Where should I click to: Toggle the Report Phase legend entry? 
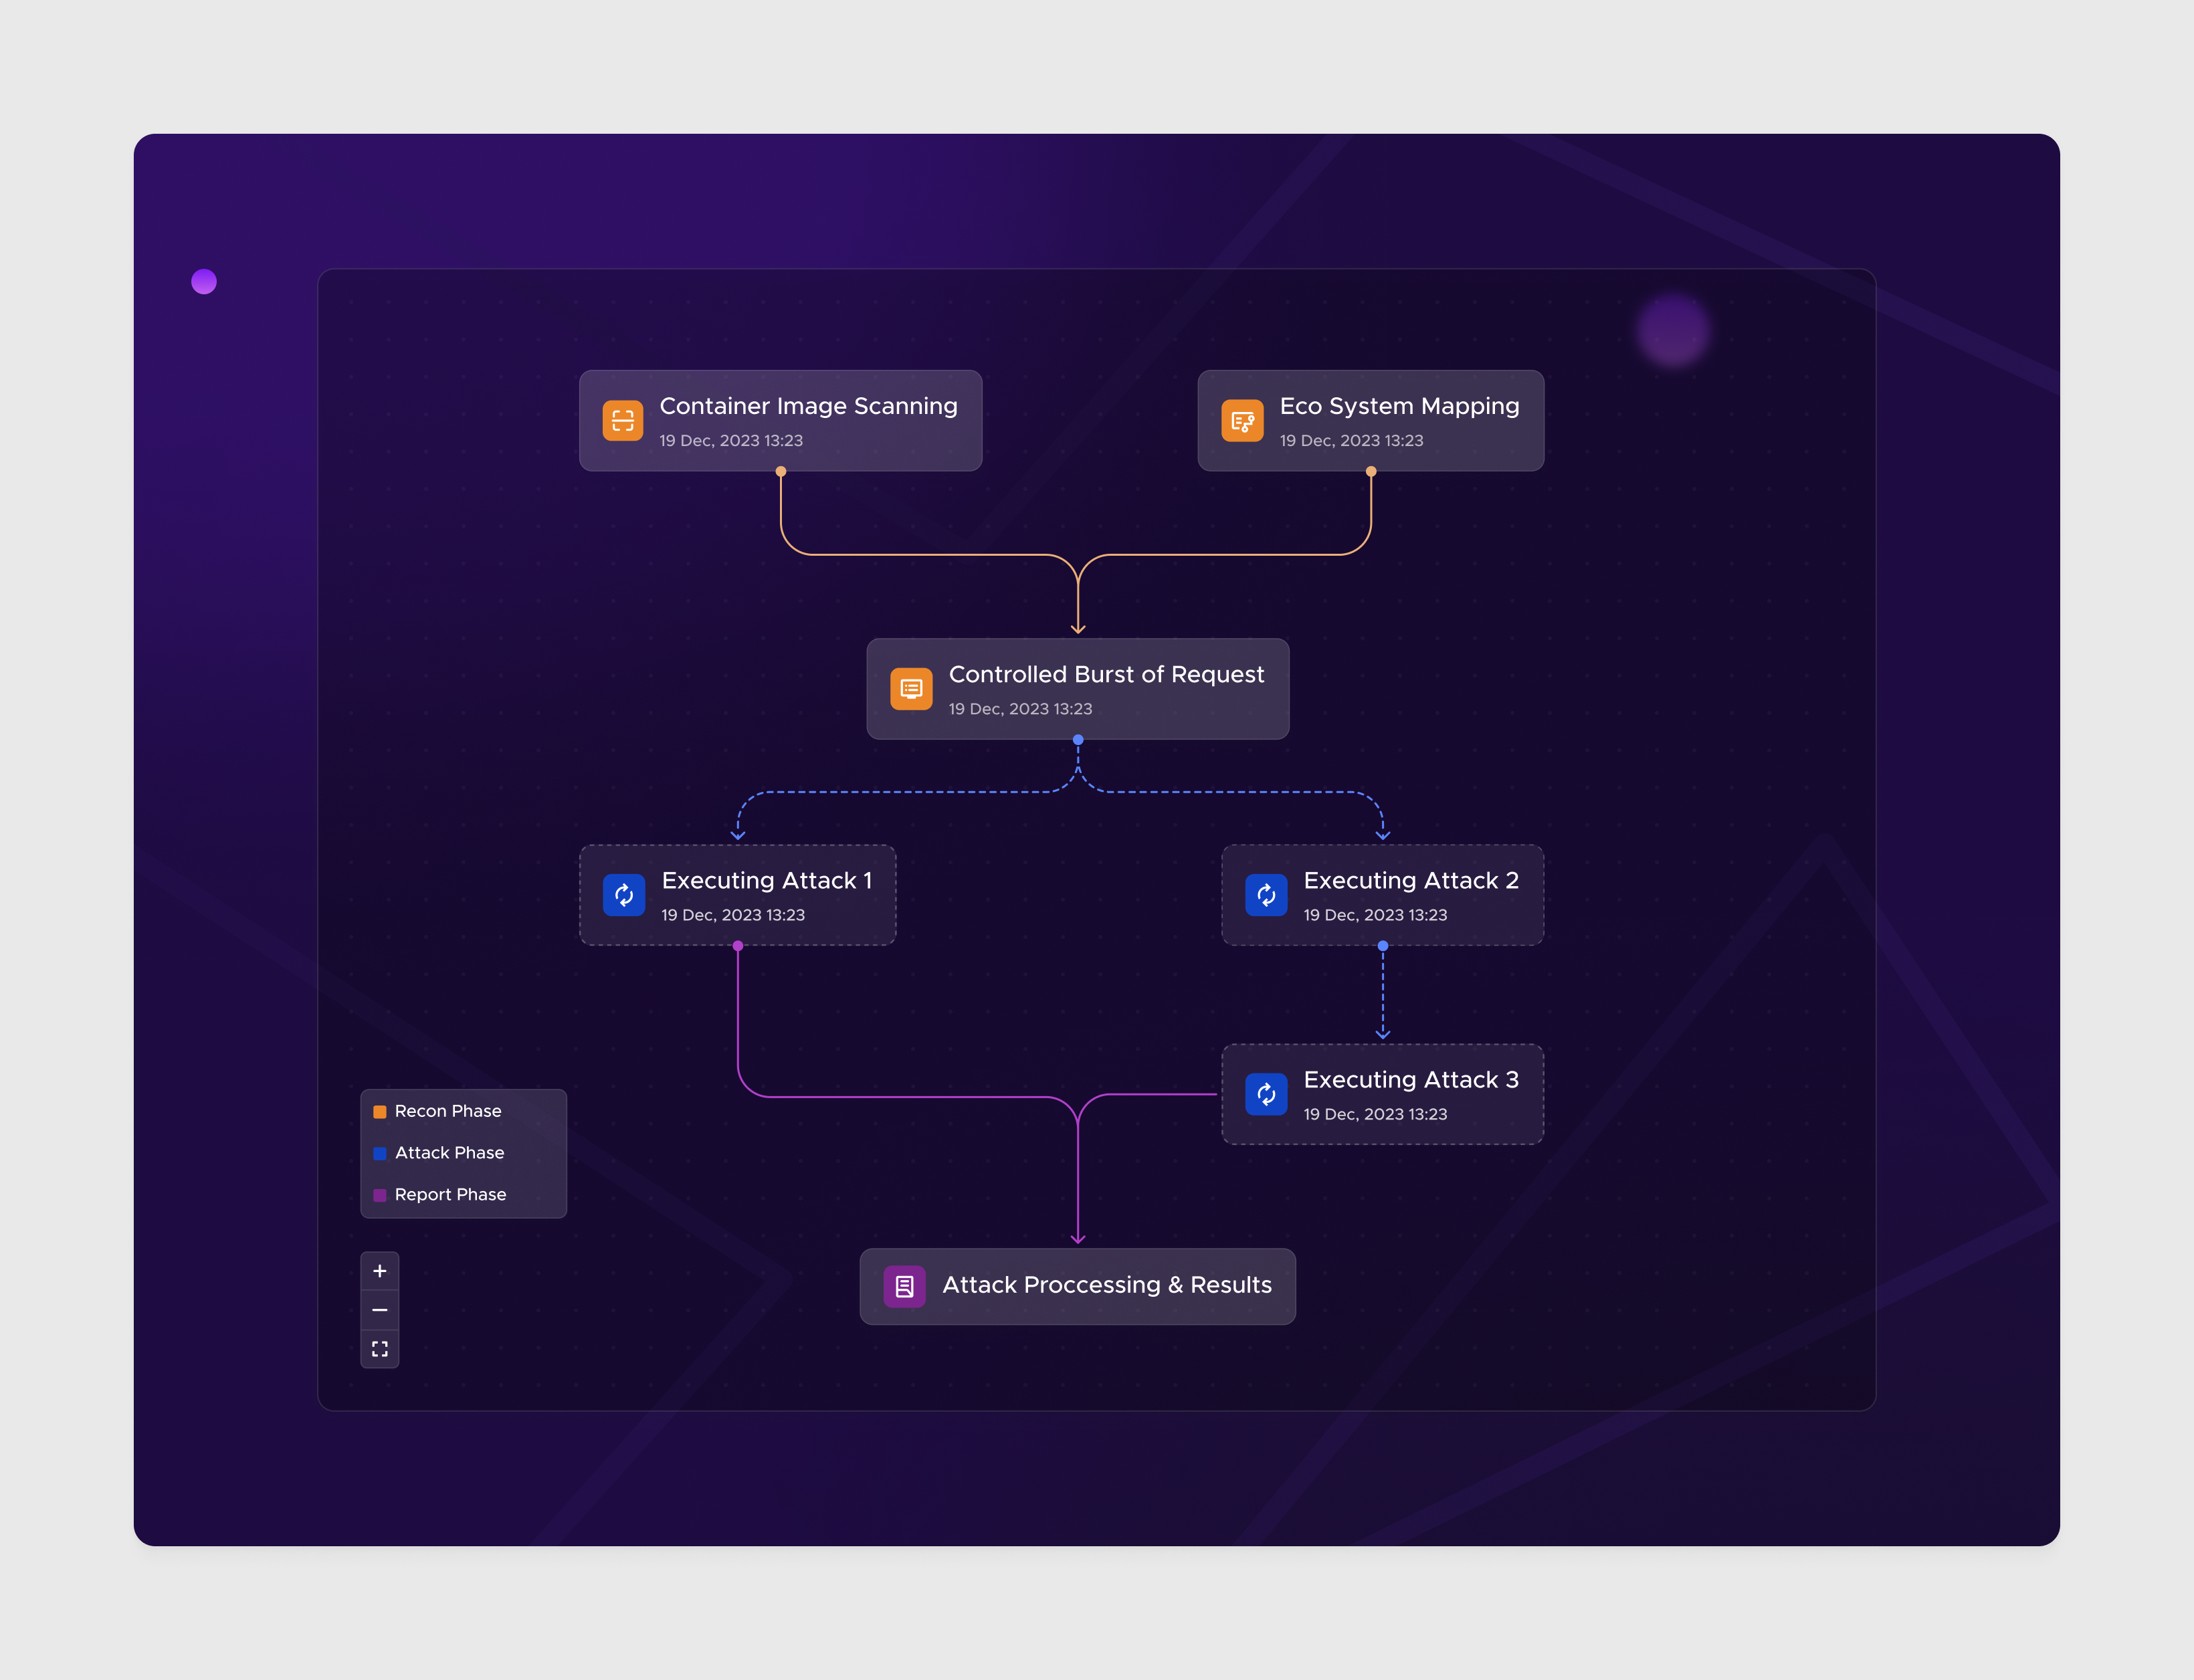pos(450,1194)
